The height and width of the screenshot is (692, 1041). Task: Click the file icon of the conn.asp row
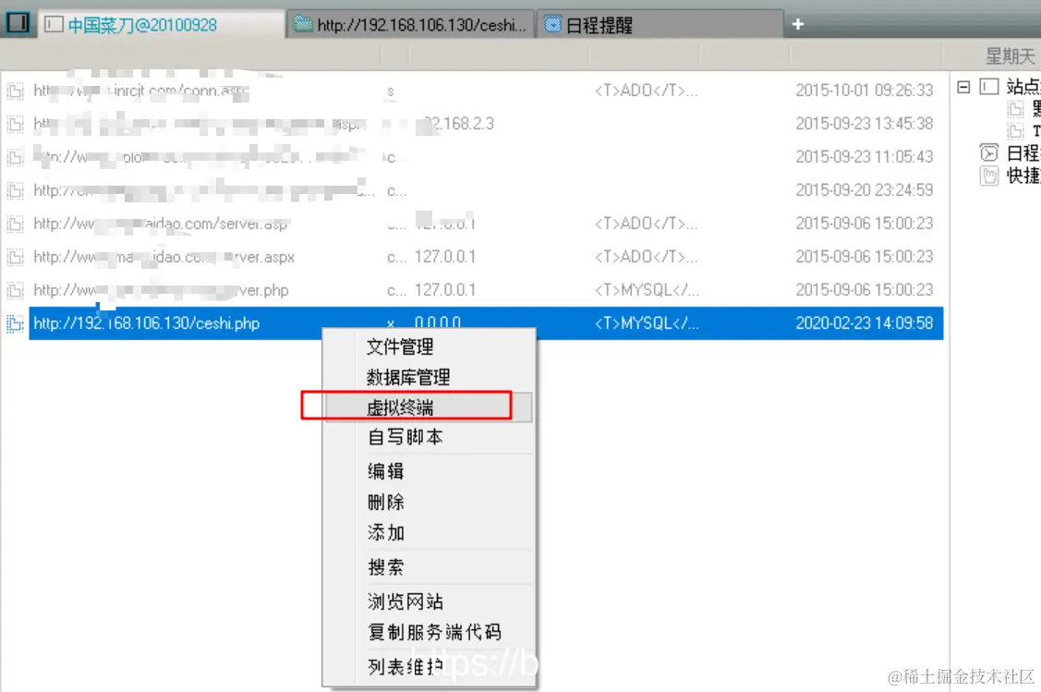(x=15, y=91)
